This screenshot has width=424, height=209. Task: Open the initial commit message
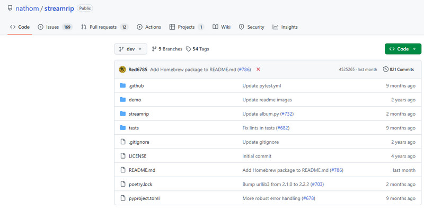pyautogui.click(x=257, y=156)
